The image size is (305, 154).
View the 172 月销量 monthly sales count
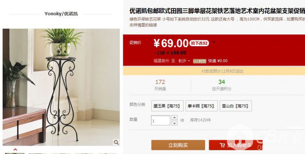click(x=160, y=85)
